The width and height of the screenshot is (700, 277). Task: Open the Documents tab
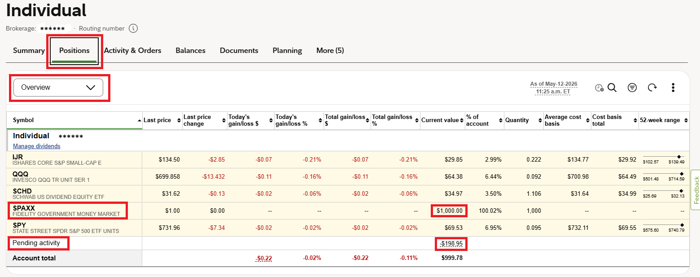(x=239, y=51)
